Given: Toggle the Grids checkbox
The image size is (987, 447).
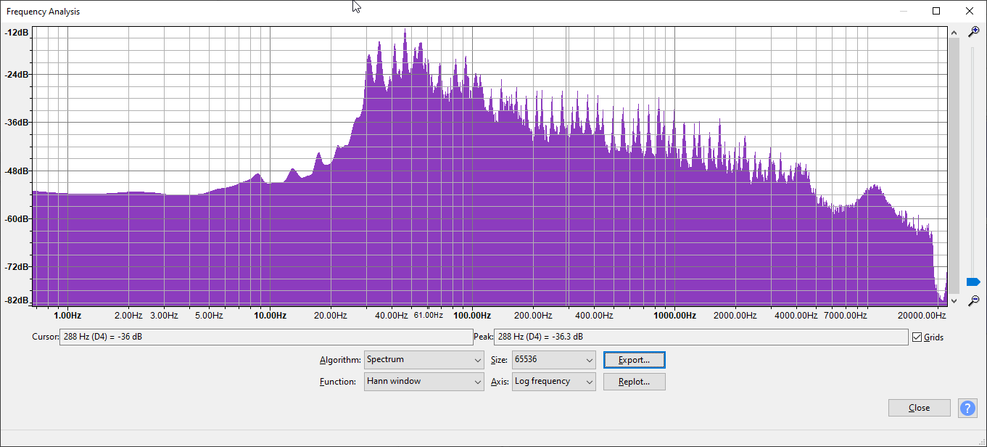Looking at the screenshot, I should click(x=917, y=337).
